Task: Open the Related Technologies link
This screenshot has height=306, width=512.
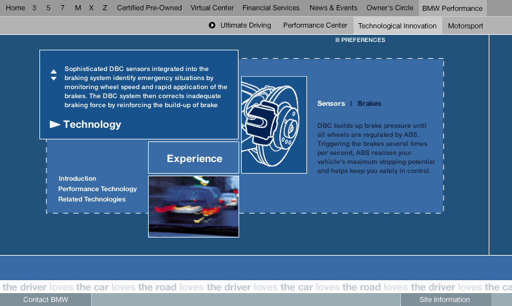Action: tap(92, 199)
